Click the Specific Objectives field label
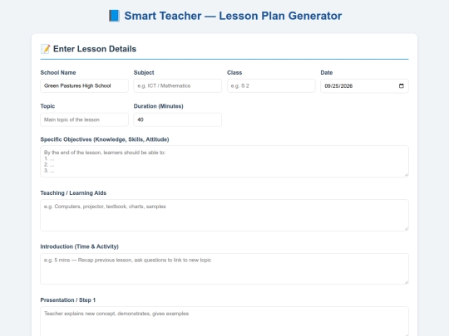The height and width of the screenshot is (336, 449). (x=105, y=139)
